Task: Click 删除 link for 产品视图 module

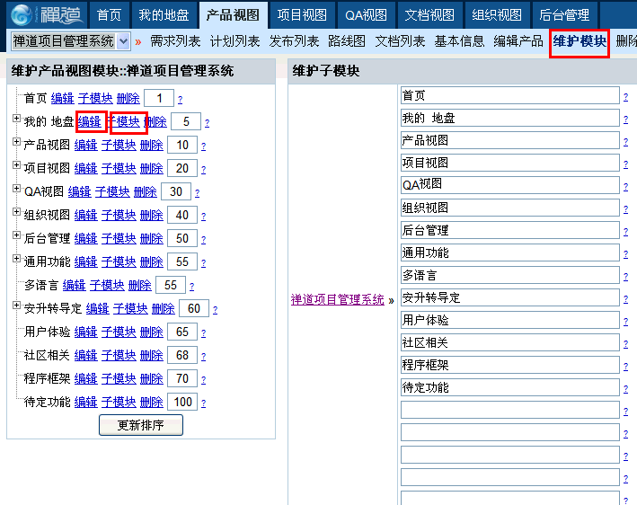Action: [x=152, y=145]
